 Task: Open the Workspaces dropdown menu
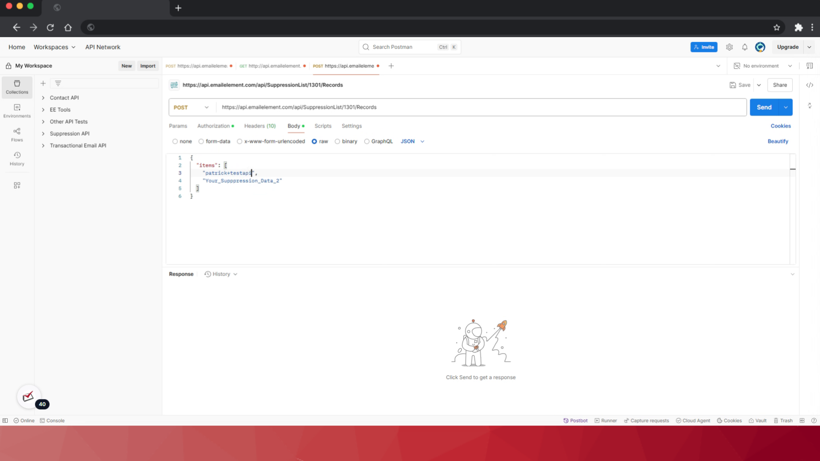pos(55,47)
